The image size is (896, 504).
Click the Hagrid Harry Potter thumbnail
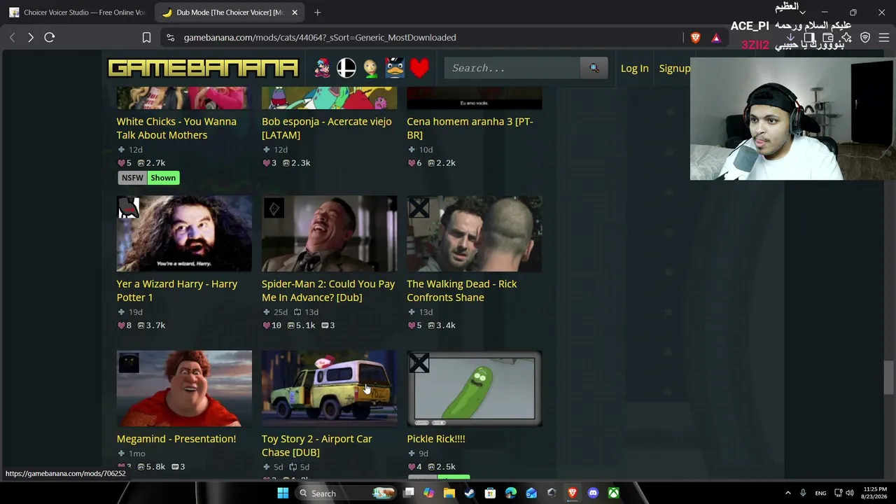click(184, 234)
